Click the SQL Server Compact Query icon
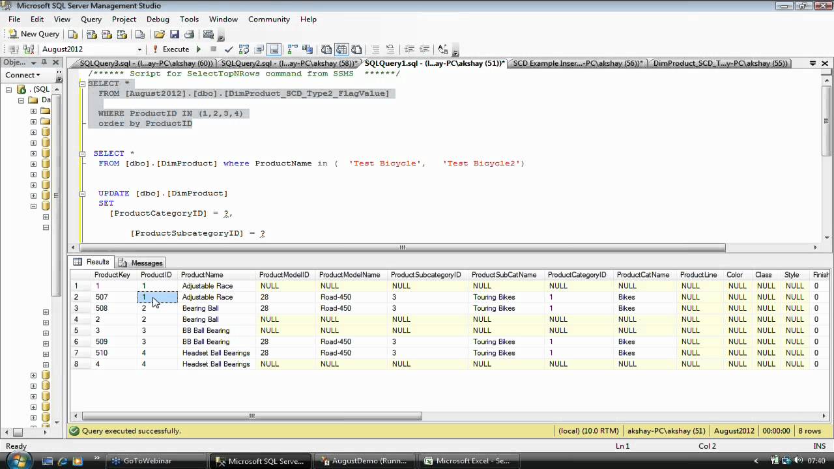This screenshot has width=834, height=469. pyautogui.click(x=139, y=34)
